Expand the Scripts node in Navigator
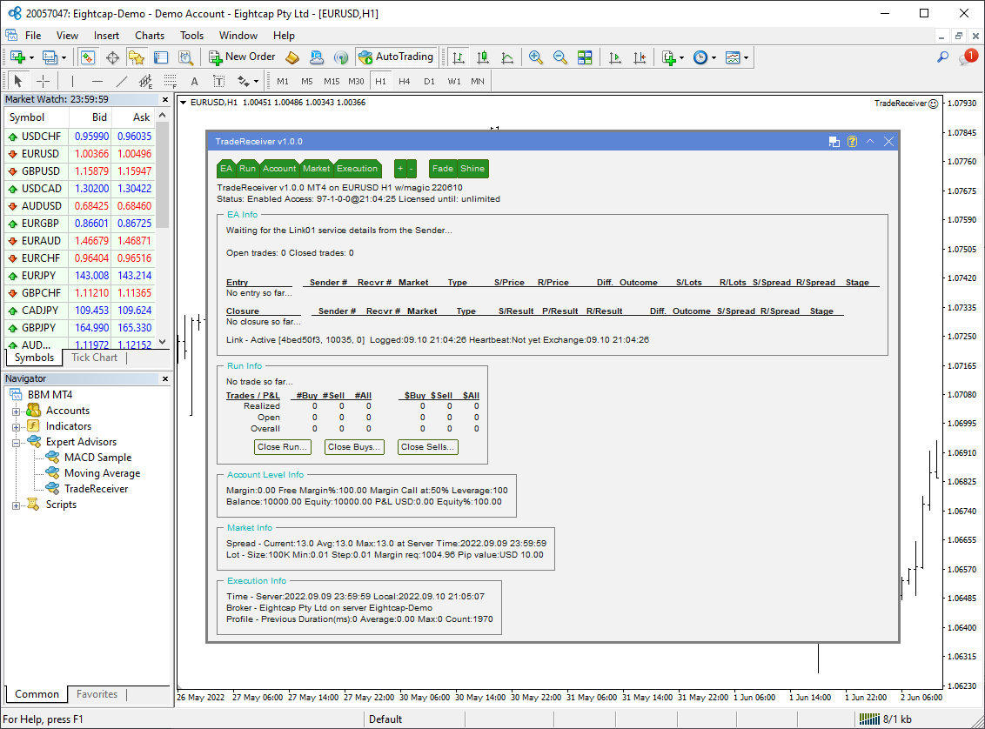985x729 pixels. tap(16, 505)
